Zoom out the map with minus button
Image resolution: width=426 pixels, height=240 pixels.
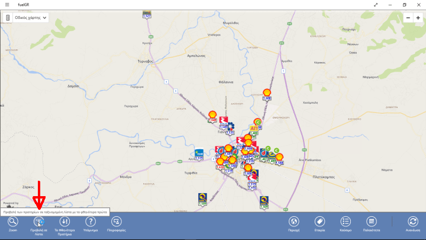(408, 18)
